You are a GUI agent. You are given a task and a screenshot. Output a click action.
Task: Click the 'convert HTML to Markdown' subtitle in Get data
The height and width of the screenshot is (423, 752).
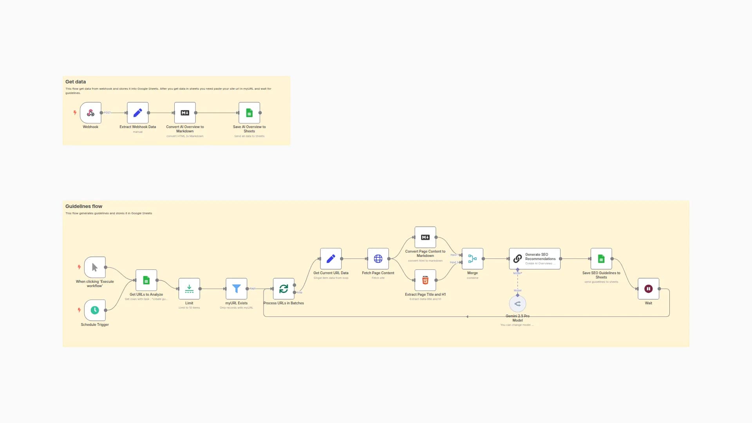tap(185, 136)
